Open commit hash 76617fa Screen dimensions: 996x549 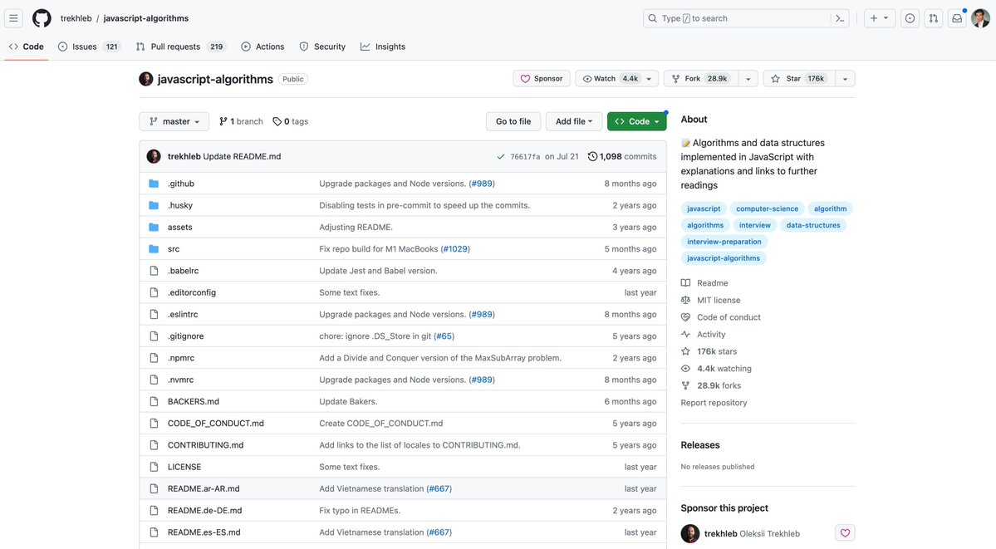[525, 156]
